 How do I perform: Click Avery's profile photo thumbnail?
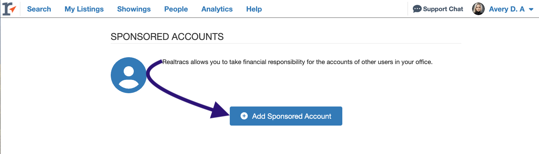pos(479,9)
